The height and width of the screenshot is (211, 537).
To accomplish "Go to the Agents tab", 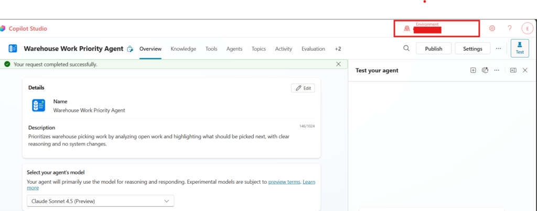I will (x=234, y=49).
